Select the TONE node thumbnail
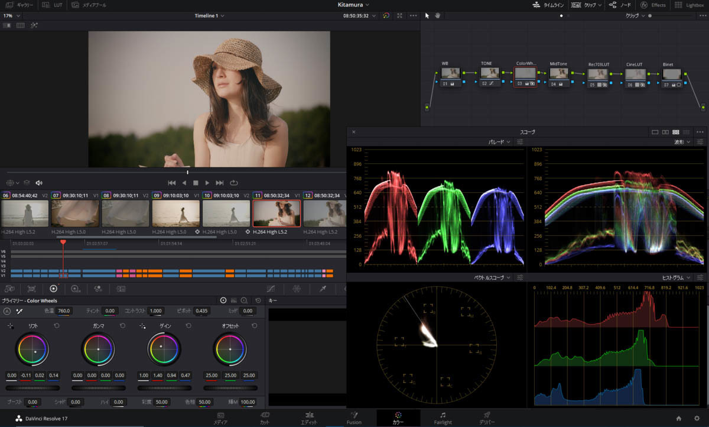This screenshot has height=427, width=709. coord(490,73)
